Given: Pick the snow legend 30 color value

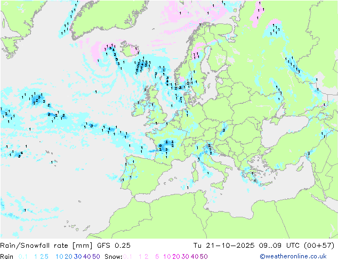Looking at the screenshot, I should click(x=186, y=257).
